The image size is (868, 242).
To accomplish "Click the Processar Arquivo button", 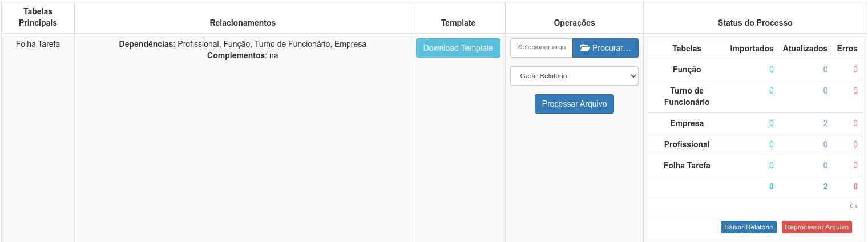I will 574,104.
